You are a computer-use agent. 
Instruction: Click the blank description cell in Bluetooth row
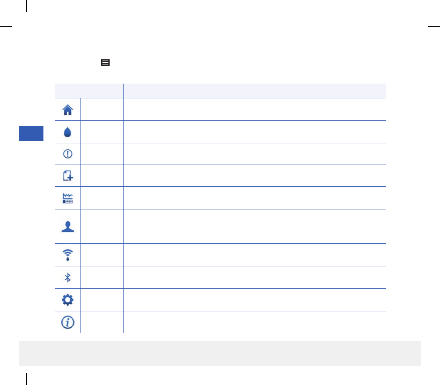click(x=254, y=278)
